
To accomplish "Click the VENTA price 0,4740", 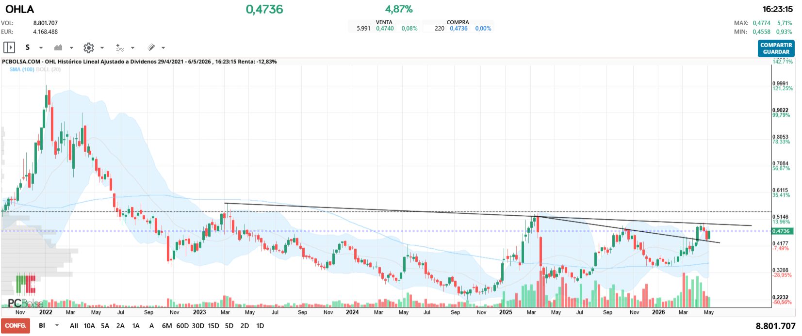I will coord(385,29).
